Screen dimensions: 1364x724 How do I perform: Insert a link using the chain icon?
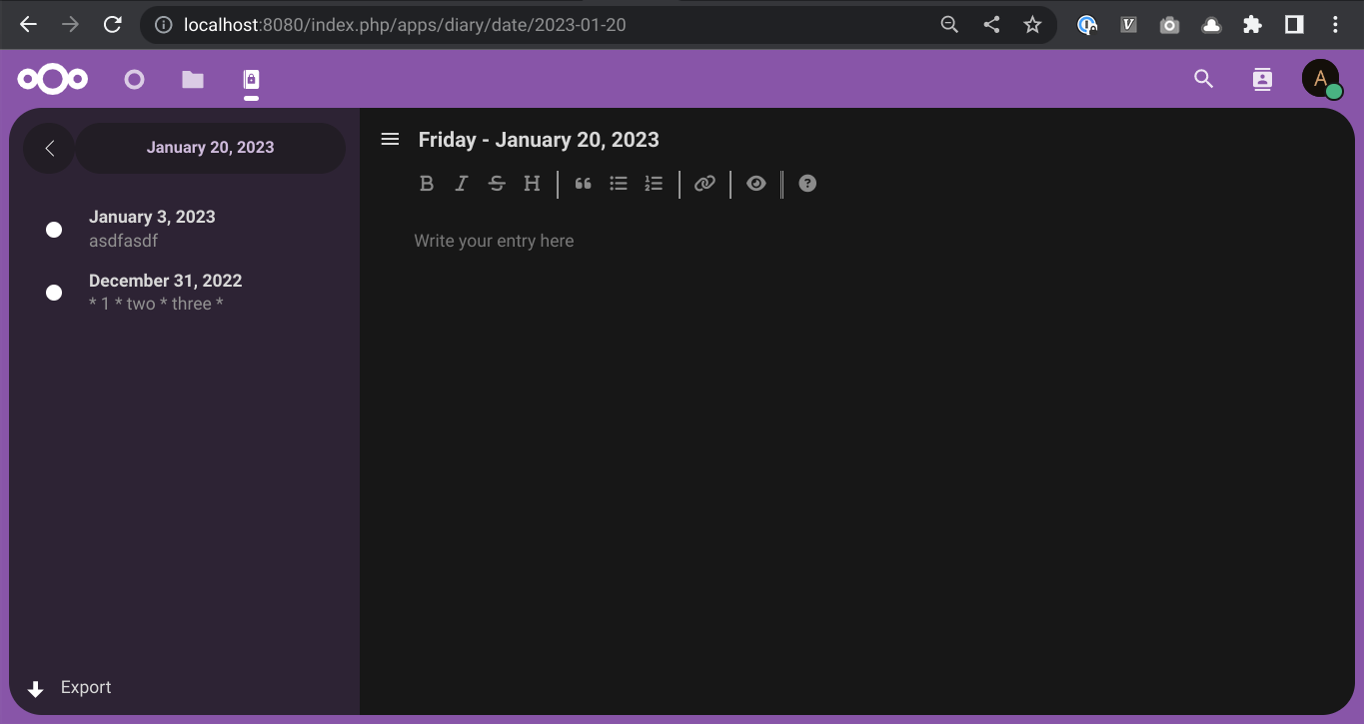click(704, 183)
